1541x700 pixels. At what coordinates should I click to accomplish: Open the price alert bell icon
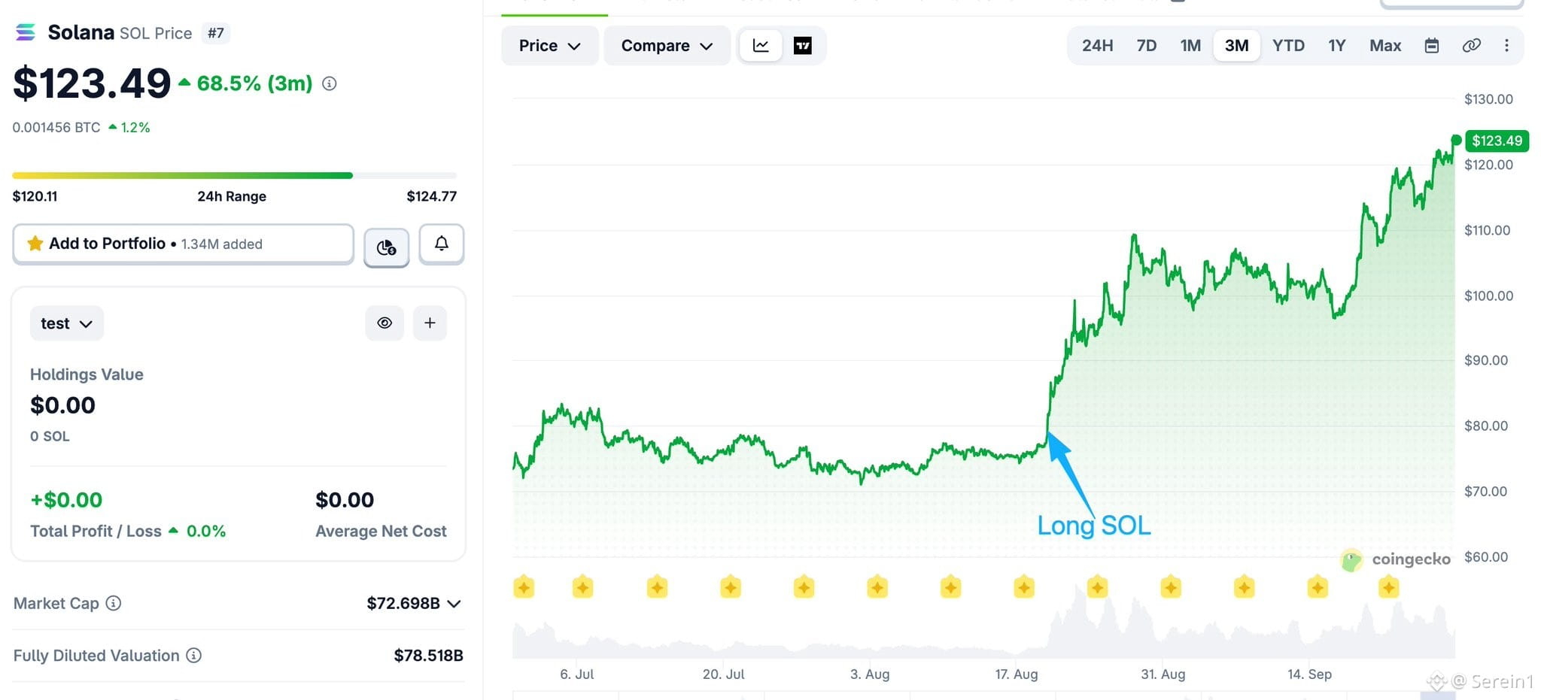442,244
